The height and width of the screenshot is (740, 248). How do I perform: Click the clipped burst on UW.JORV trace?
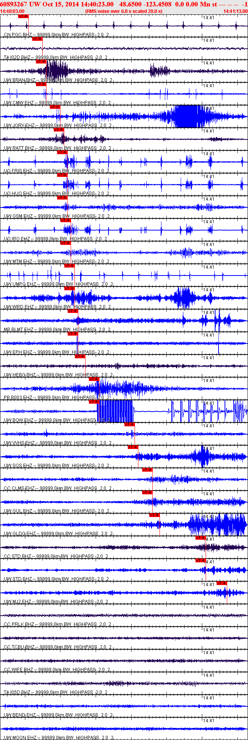tap(188, 116)
